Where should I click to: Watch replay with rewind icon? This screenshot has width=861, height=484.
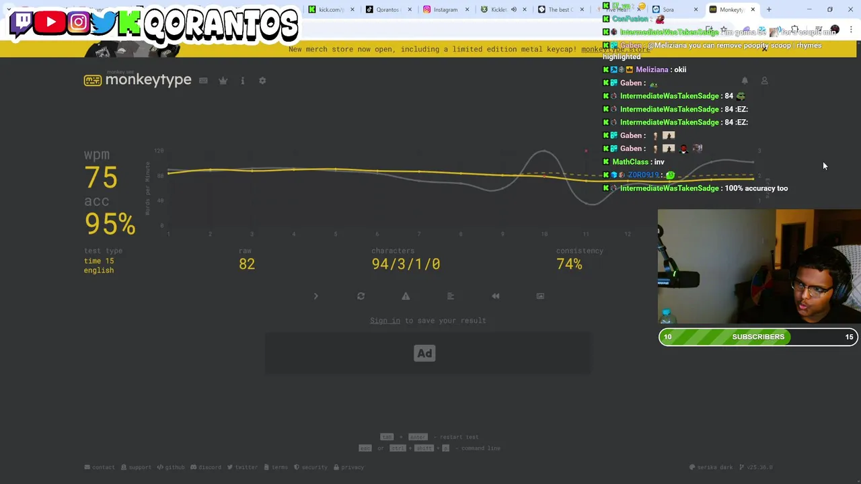tap(496, 296)
